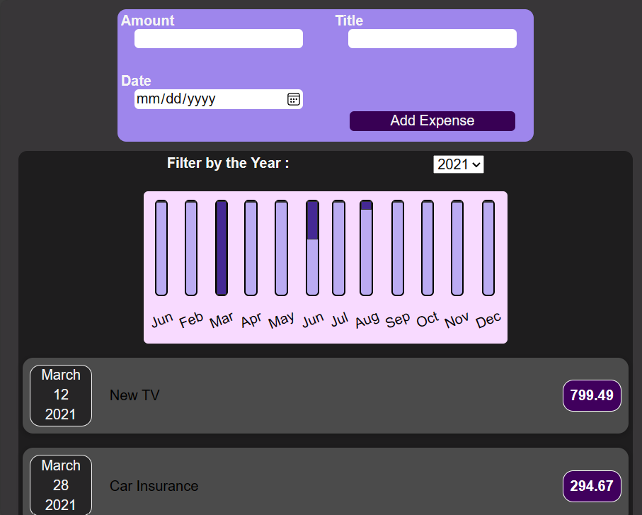642x515 pixels.
Task: Select the Car Insurance expense item
Action: 326,486
